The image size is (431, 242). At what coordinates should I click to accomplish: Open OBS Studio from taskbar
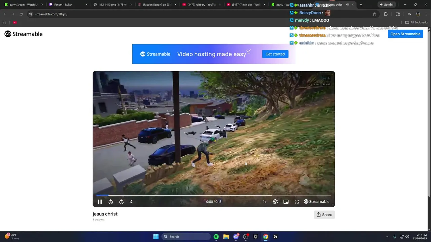click(246, 237)
